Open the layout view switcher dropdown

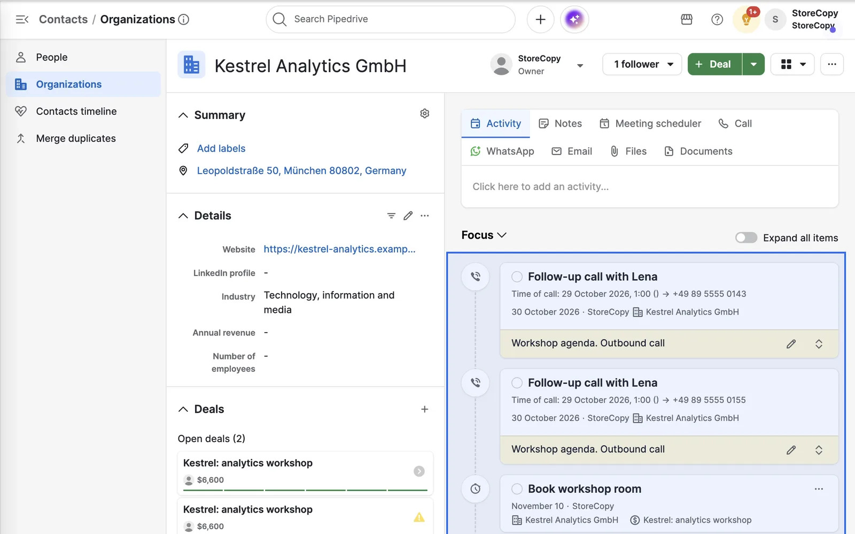click(792, 64)
